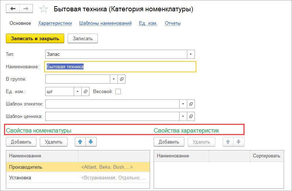The width and height of the screenshot is (292, 191).
Task: Expand the Тип dropdown list
Action: (191, 54)
